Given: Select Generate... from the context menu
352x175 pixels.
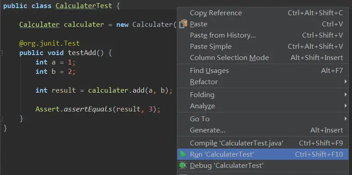Looking at the screenshot, I should click(x=263, y=130).
